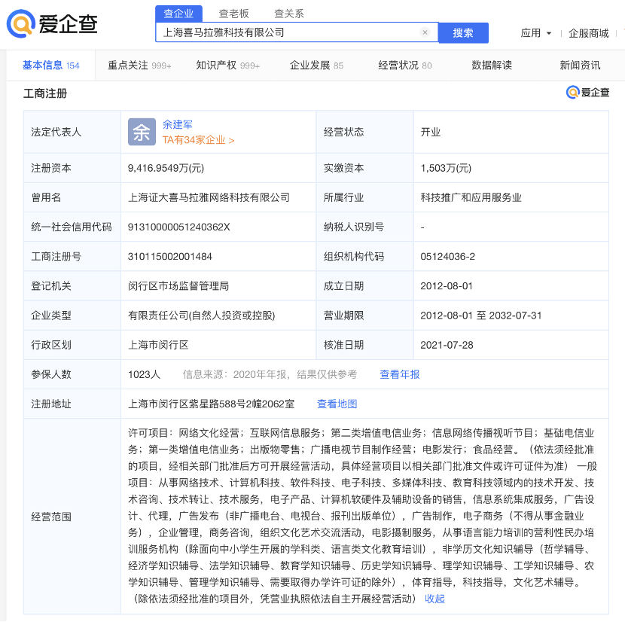This screenshot has height=622, width=625.
Task: Collapse the business scope with 收起
Action: coord(434,599)
